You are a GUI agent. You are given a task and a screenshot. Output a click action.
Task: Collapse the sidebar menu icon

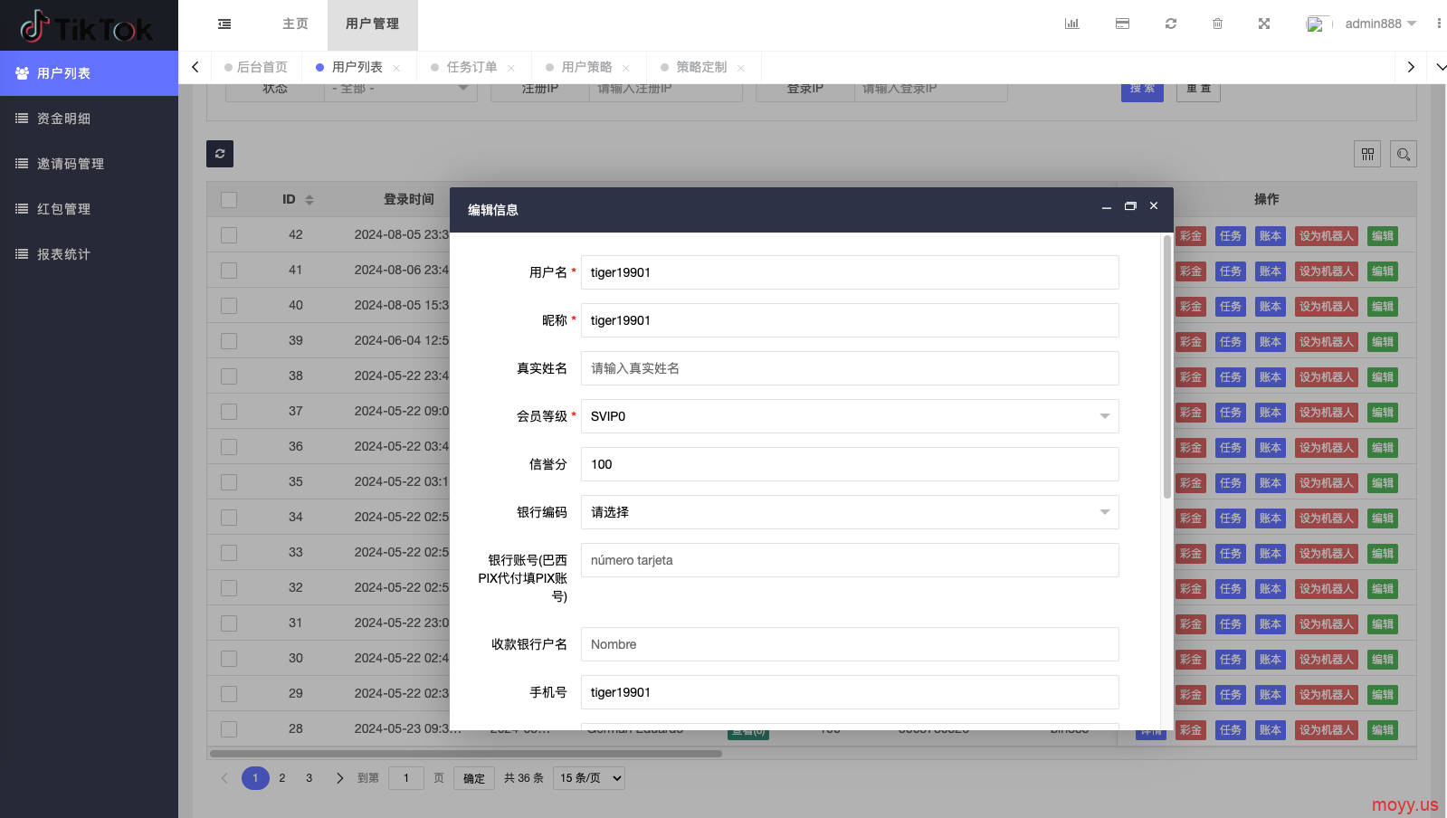click(x=224, y=24)
